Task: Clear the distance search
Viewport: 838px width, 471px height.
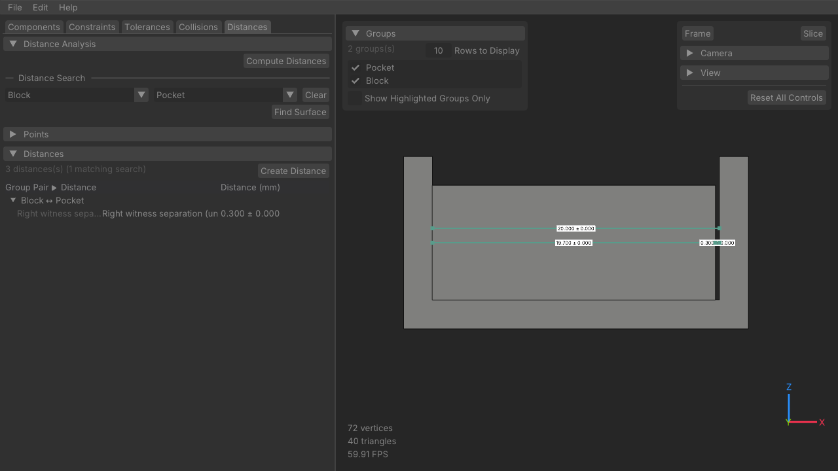Action: 316,95
